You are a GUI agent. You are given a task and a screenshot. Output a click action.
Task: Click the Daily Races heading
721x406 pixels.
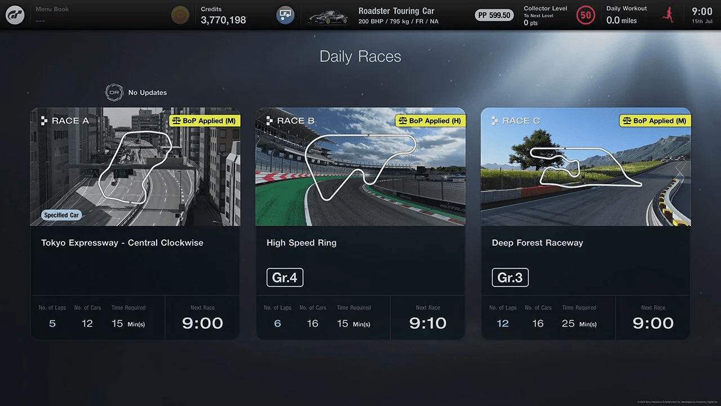tap(360, 56)
